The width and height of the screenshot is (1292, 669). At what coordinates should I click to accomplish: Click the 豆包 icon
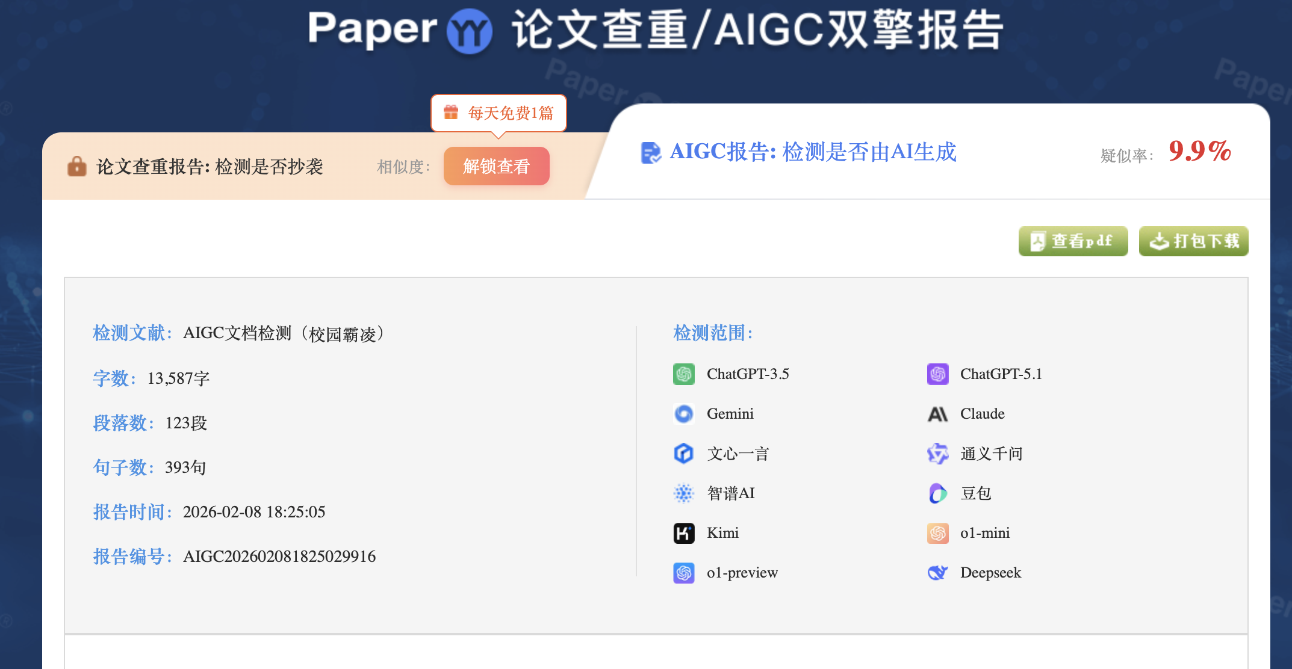click(937, 493)
